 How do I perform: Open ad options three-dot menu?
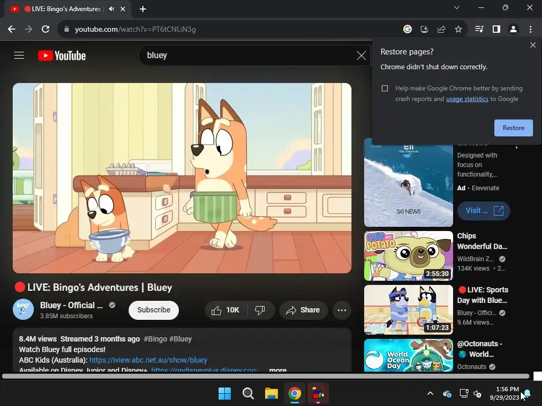coord(517,146)
